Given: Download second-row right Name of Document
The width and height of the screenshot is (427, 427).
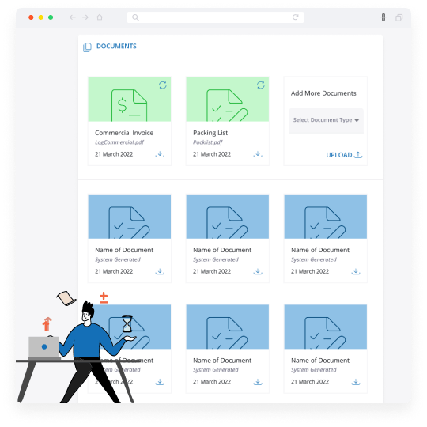Looking at the screenshot, I should 356,382.
